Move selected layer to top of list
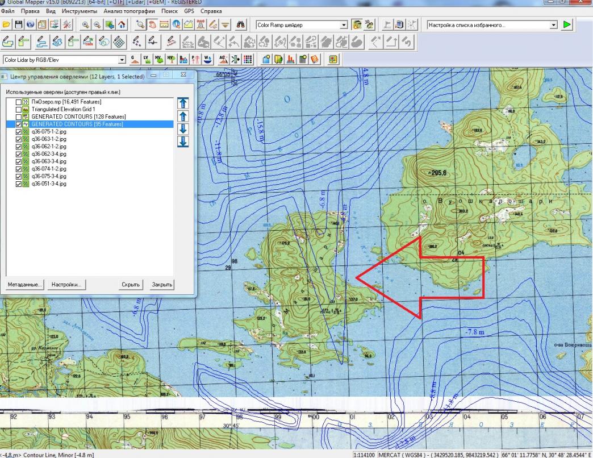 183,103
